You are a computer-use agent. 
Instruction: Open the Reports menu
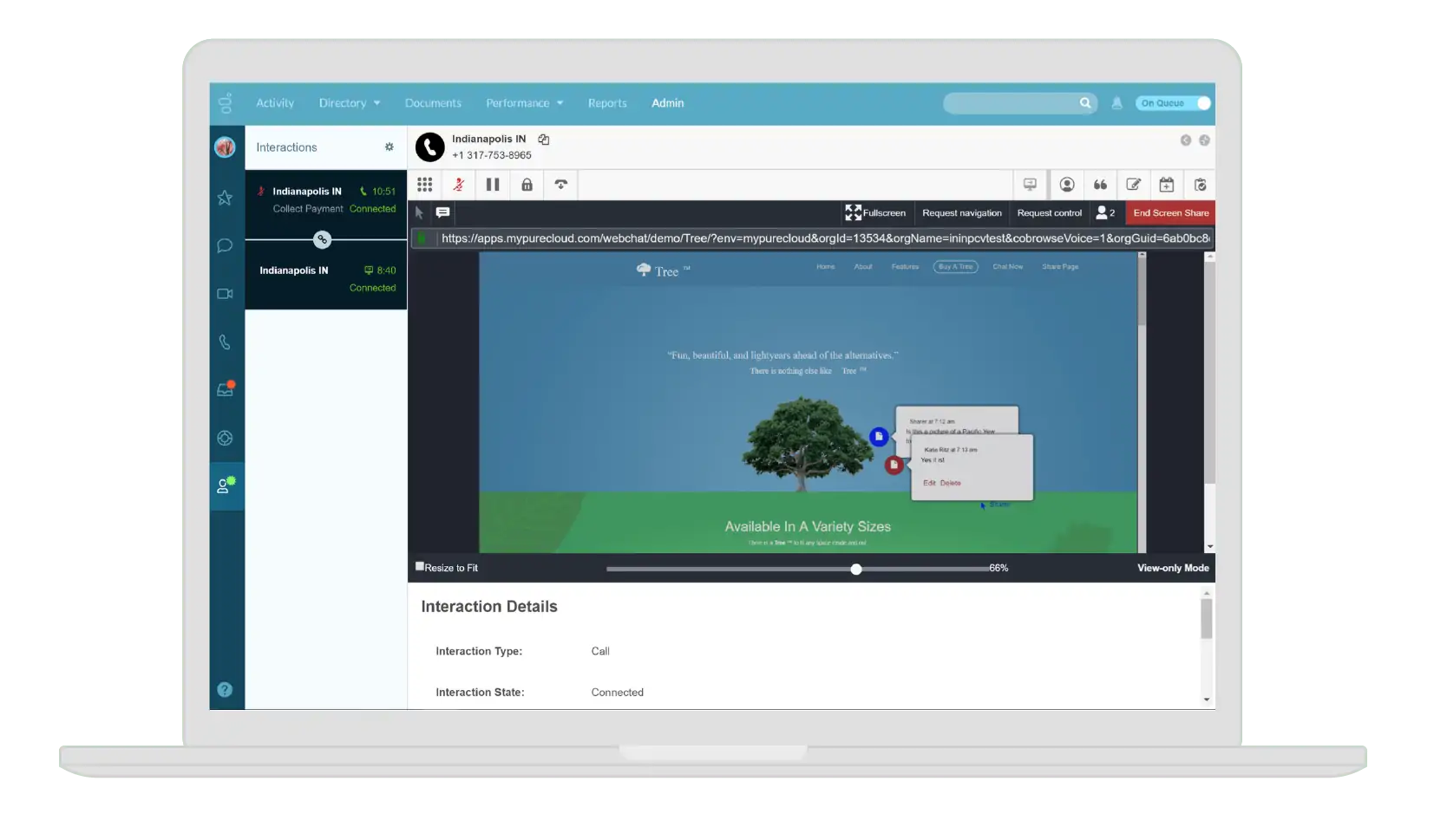click(x=607, y=103)
